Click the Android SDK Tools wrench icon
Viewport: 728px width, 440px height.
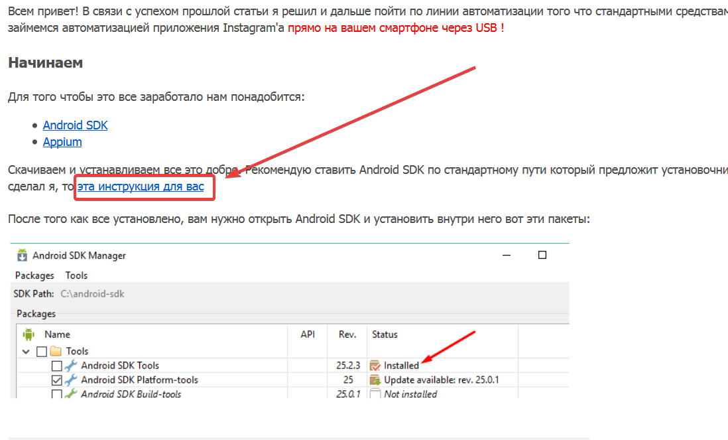coord(70,366)
